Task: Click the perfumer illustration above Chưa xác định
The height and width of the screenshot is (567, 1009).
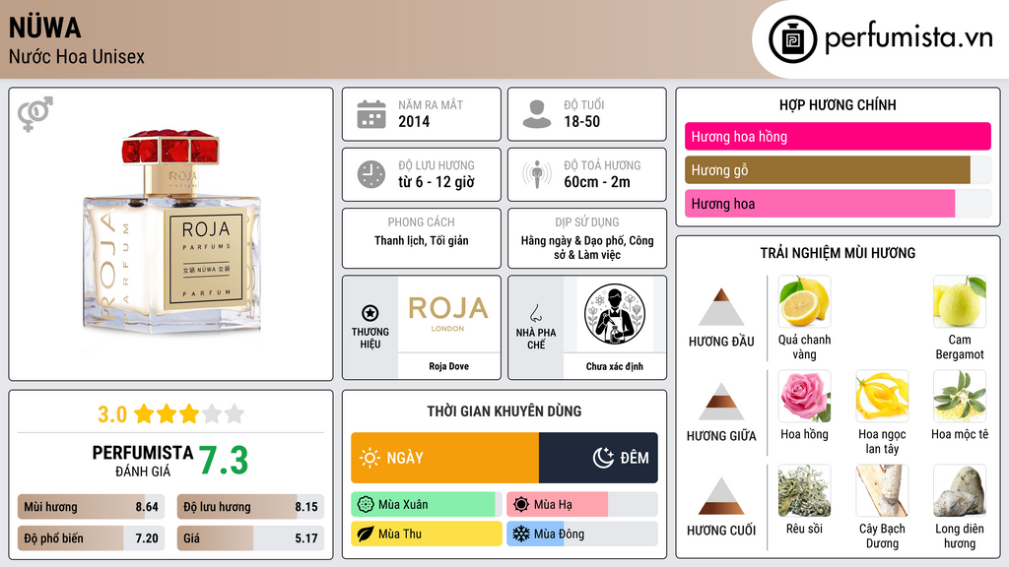Action: [615, 314]
